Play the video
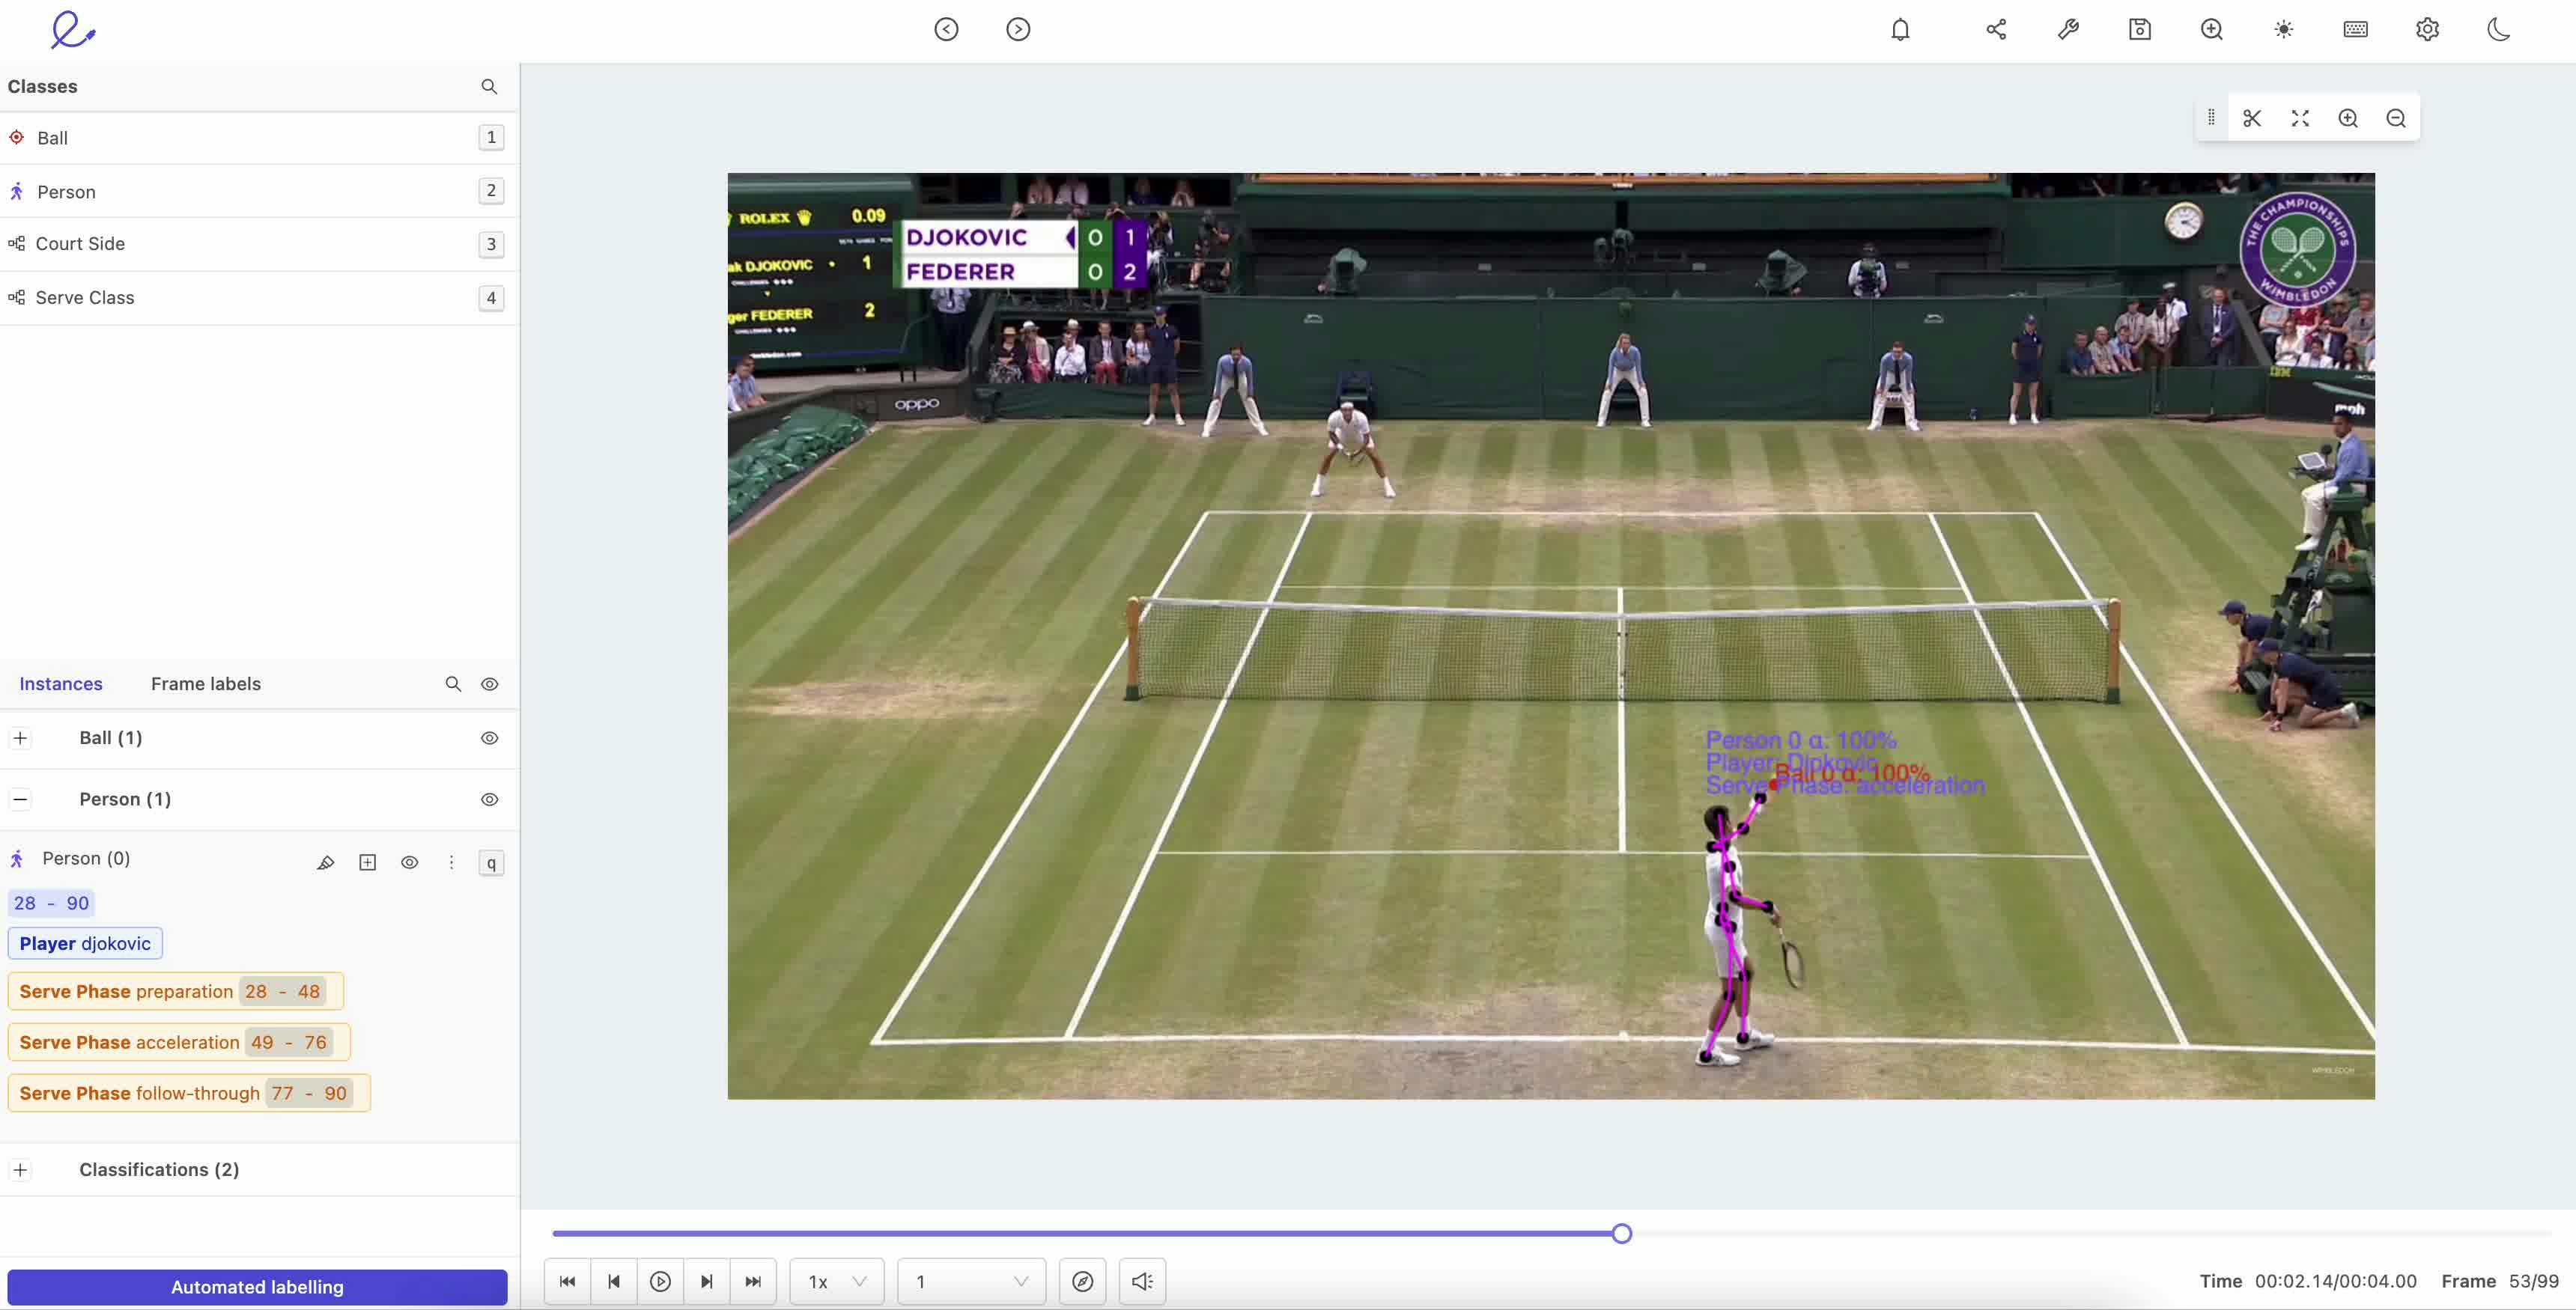 click(x=660, y=1281)
